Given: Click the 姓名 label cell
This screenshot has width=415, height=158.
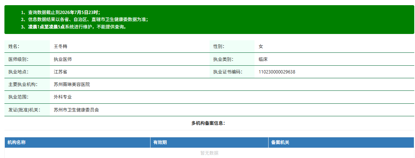Looking at the screenshot, I should pyautogui.click(x=27, y=47).
